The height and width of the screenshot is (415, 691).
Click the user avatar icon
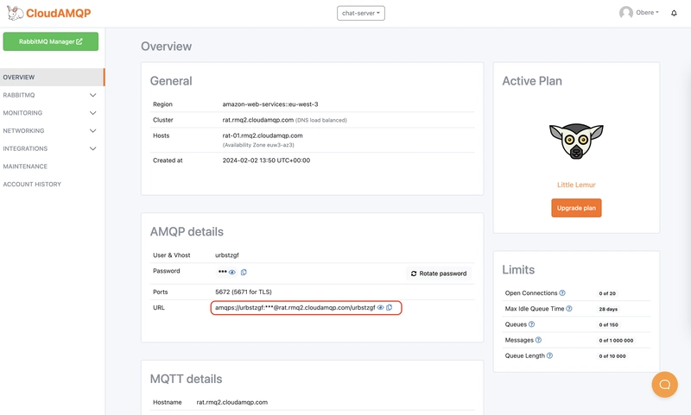(x=625, y=13)
